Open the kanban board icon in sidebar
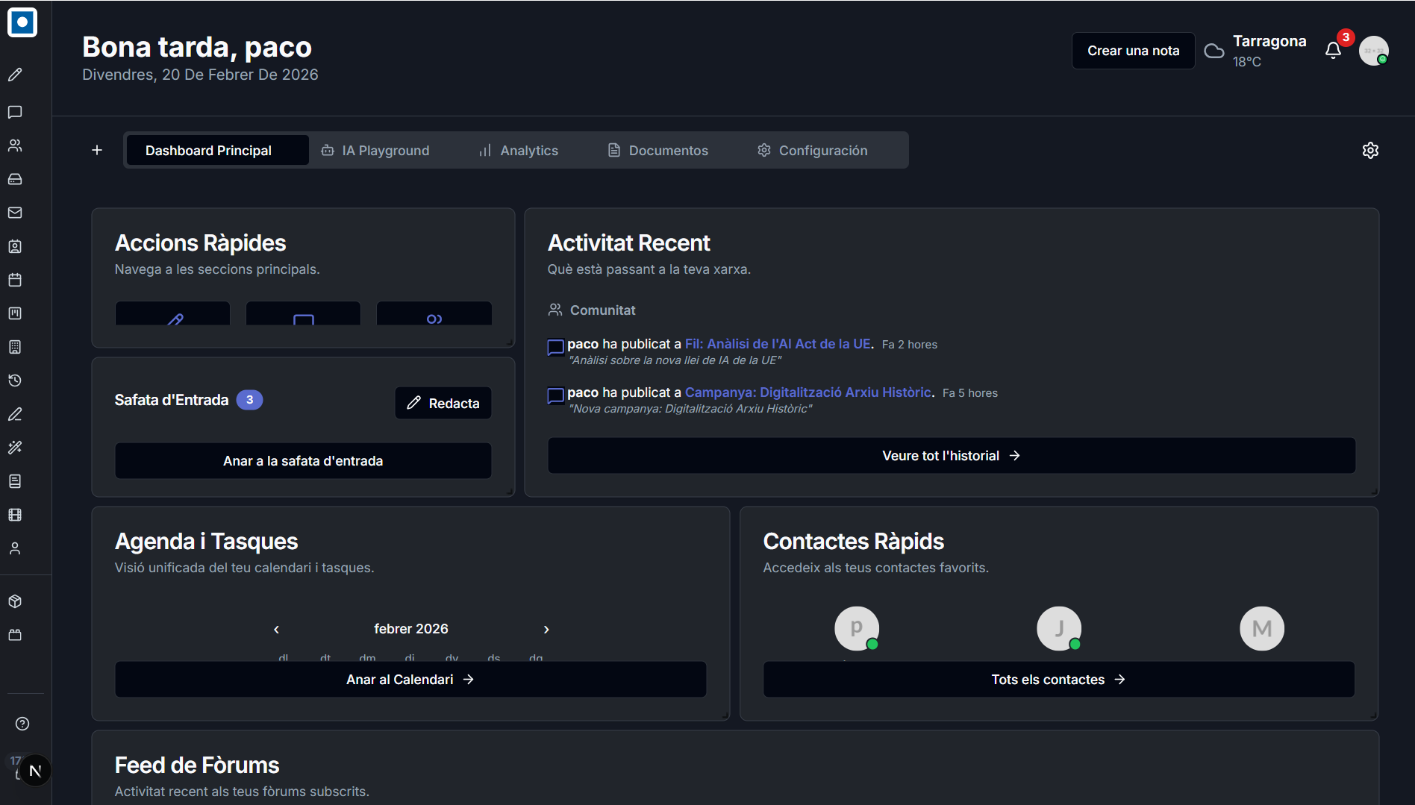This screenshot has width=1415, height=805. point(15,313)
